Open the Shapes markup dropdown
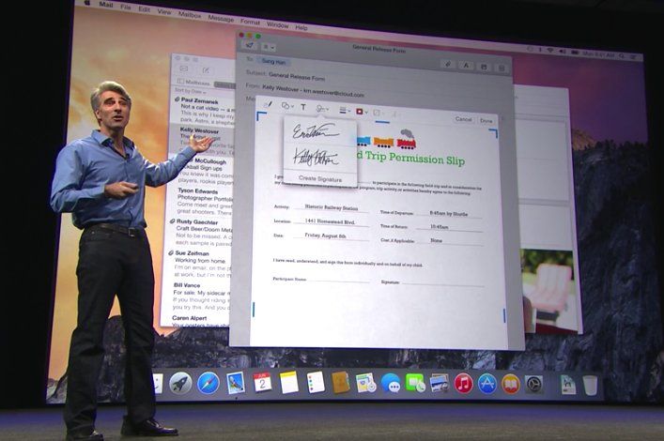The image size is (664, 441). pyautogui.click(x=286, y=107)
